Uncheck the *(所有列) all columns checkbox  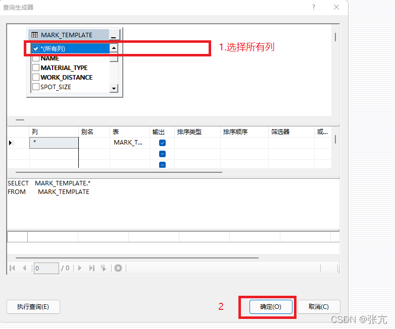coord(35,49)
